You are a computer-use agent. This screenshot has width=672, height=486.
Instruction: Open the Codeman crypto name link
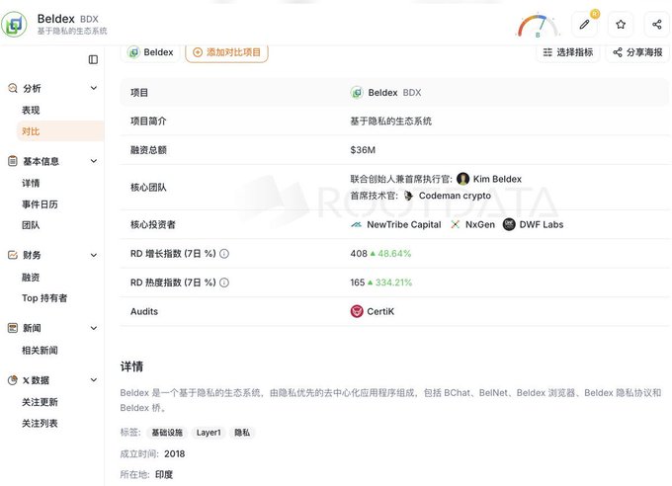click(455, 196)
